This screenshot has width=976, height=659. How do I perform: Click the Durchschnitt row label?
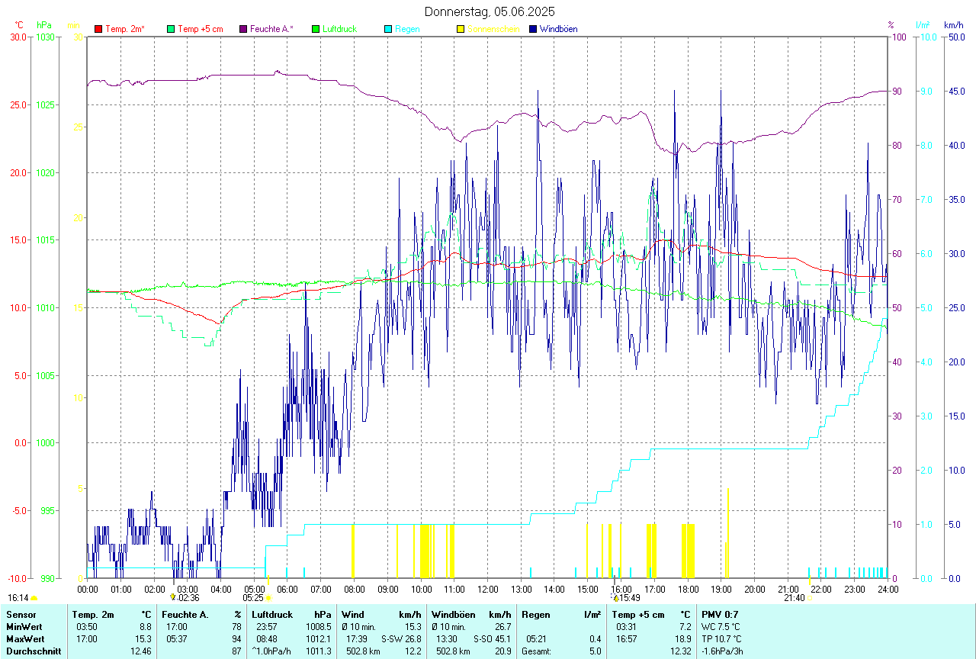34,651
